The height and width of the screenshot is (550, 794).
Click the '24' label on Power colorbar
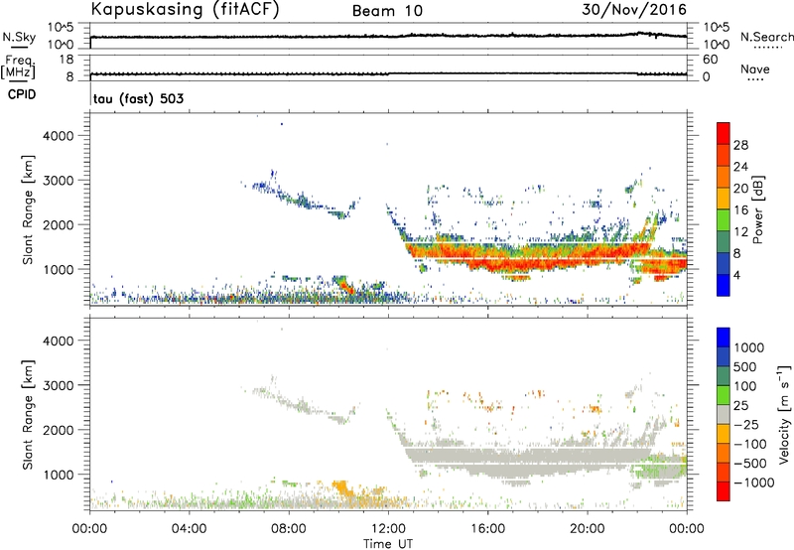point(740,167)
